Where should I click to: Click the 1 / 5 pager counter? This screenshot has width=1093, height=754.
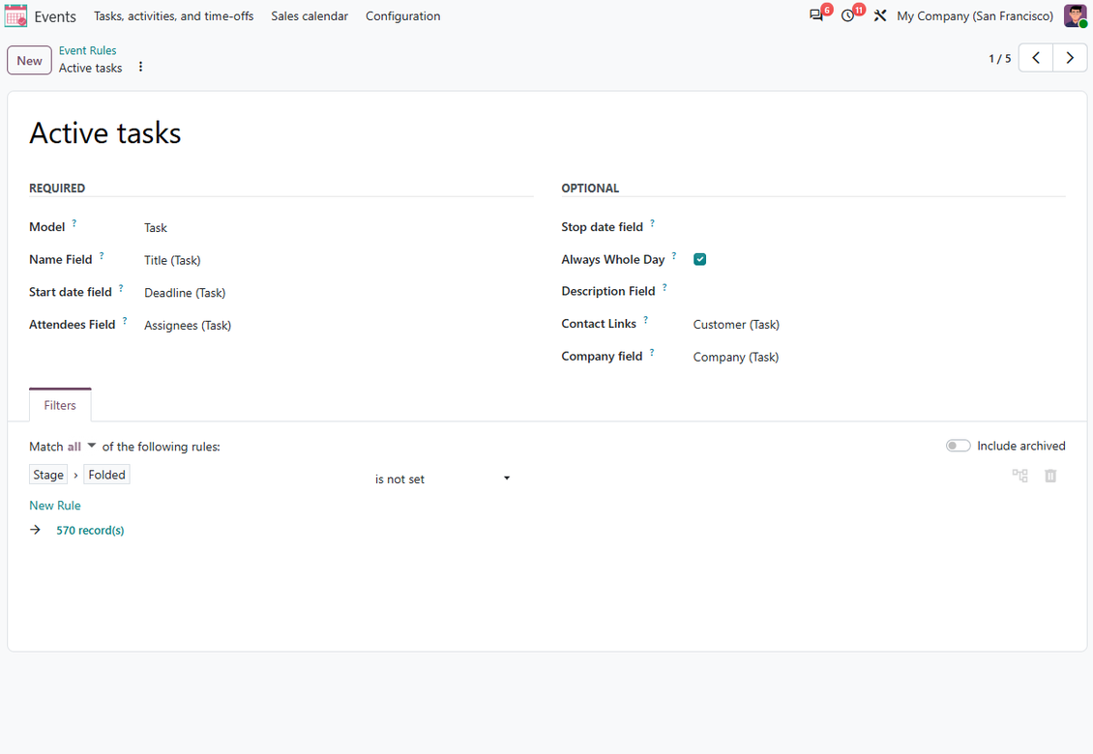point(999,59)
